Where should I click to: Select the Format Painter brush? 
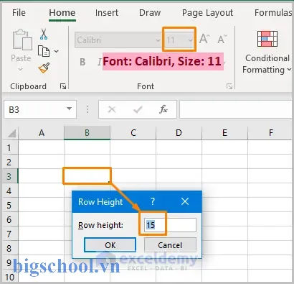44,68
